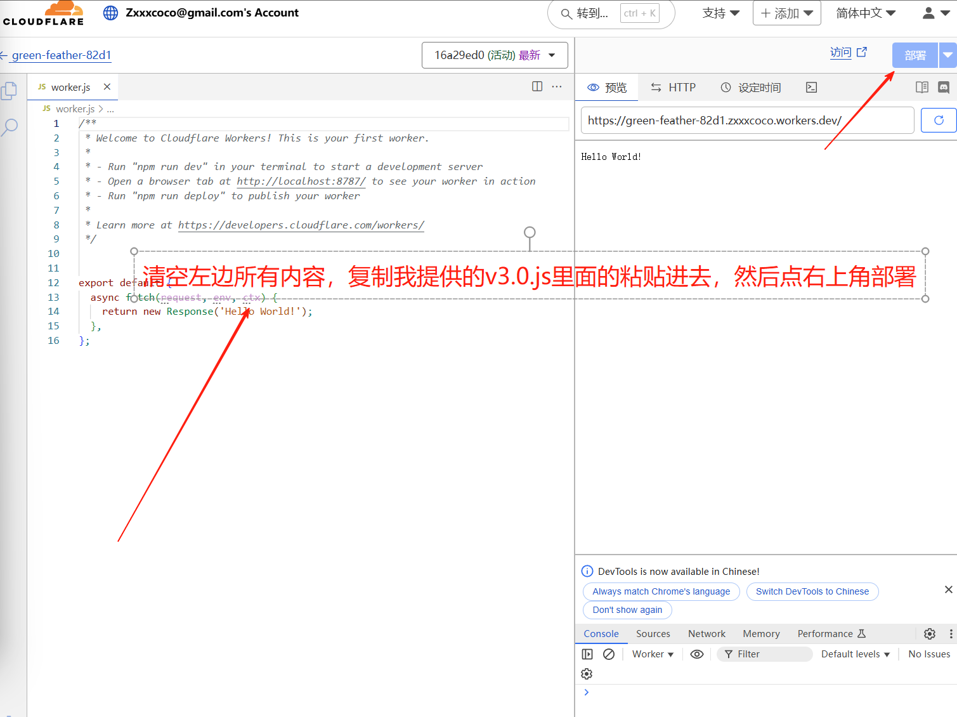Switch to the HTTP tab

pyautogui.click(x=674, y=88)
